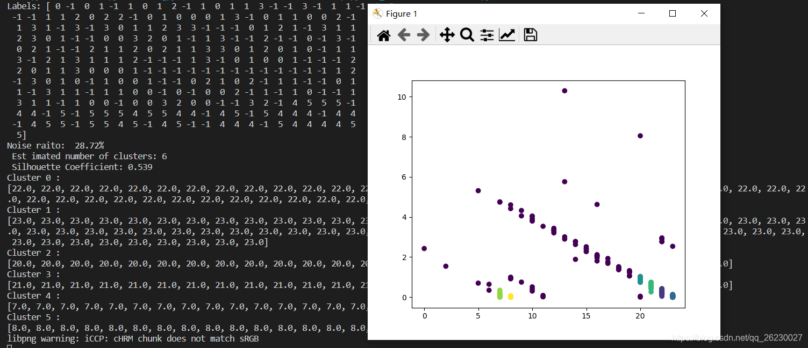Click the 'Estimated number of clusters: 6' line
Viewport: 808px width, 348px height.
(x=89, y=156)
